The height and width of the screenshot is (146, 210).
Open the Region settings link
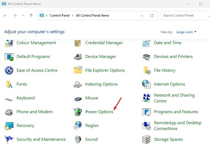(x=92, y=126)
